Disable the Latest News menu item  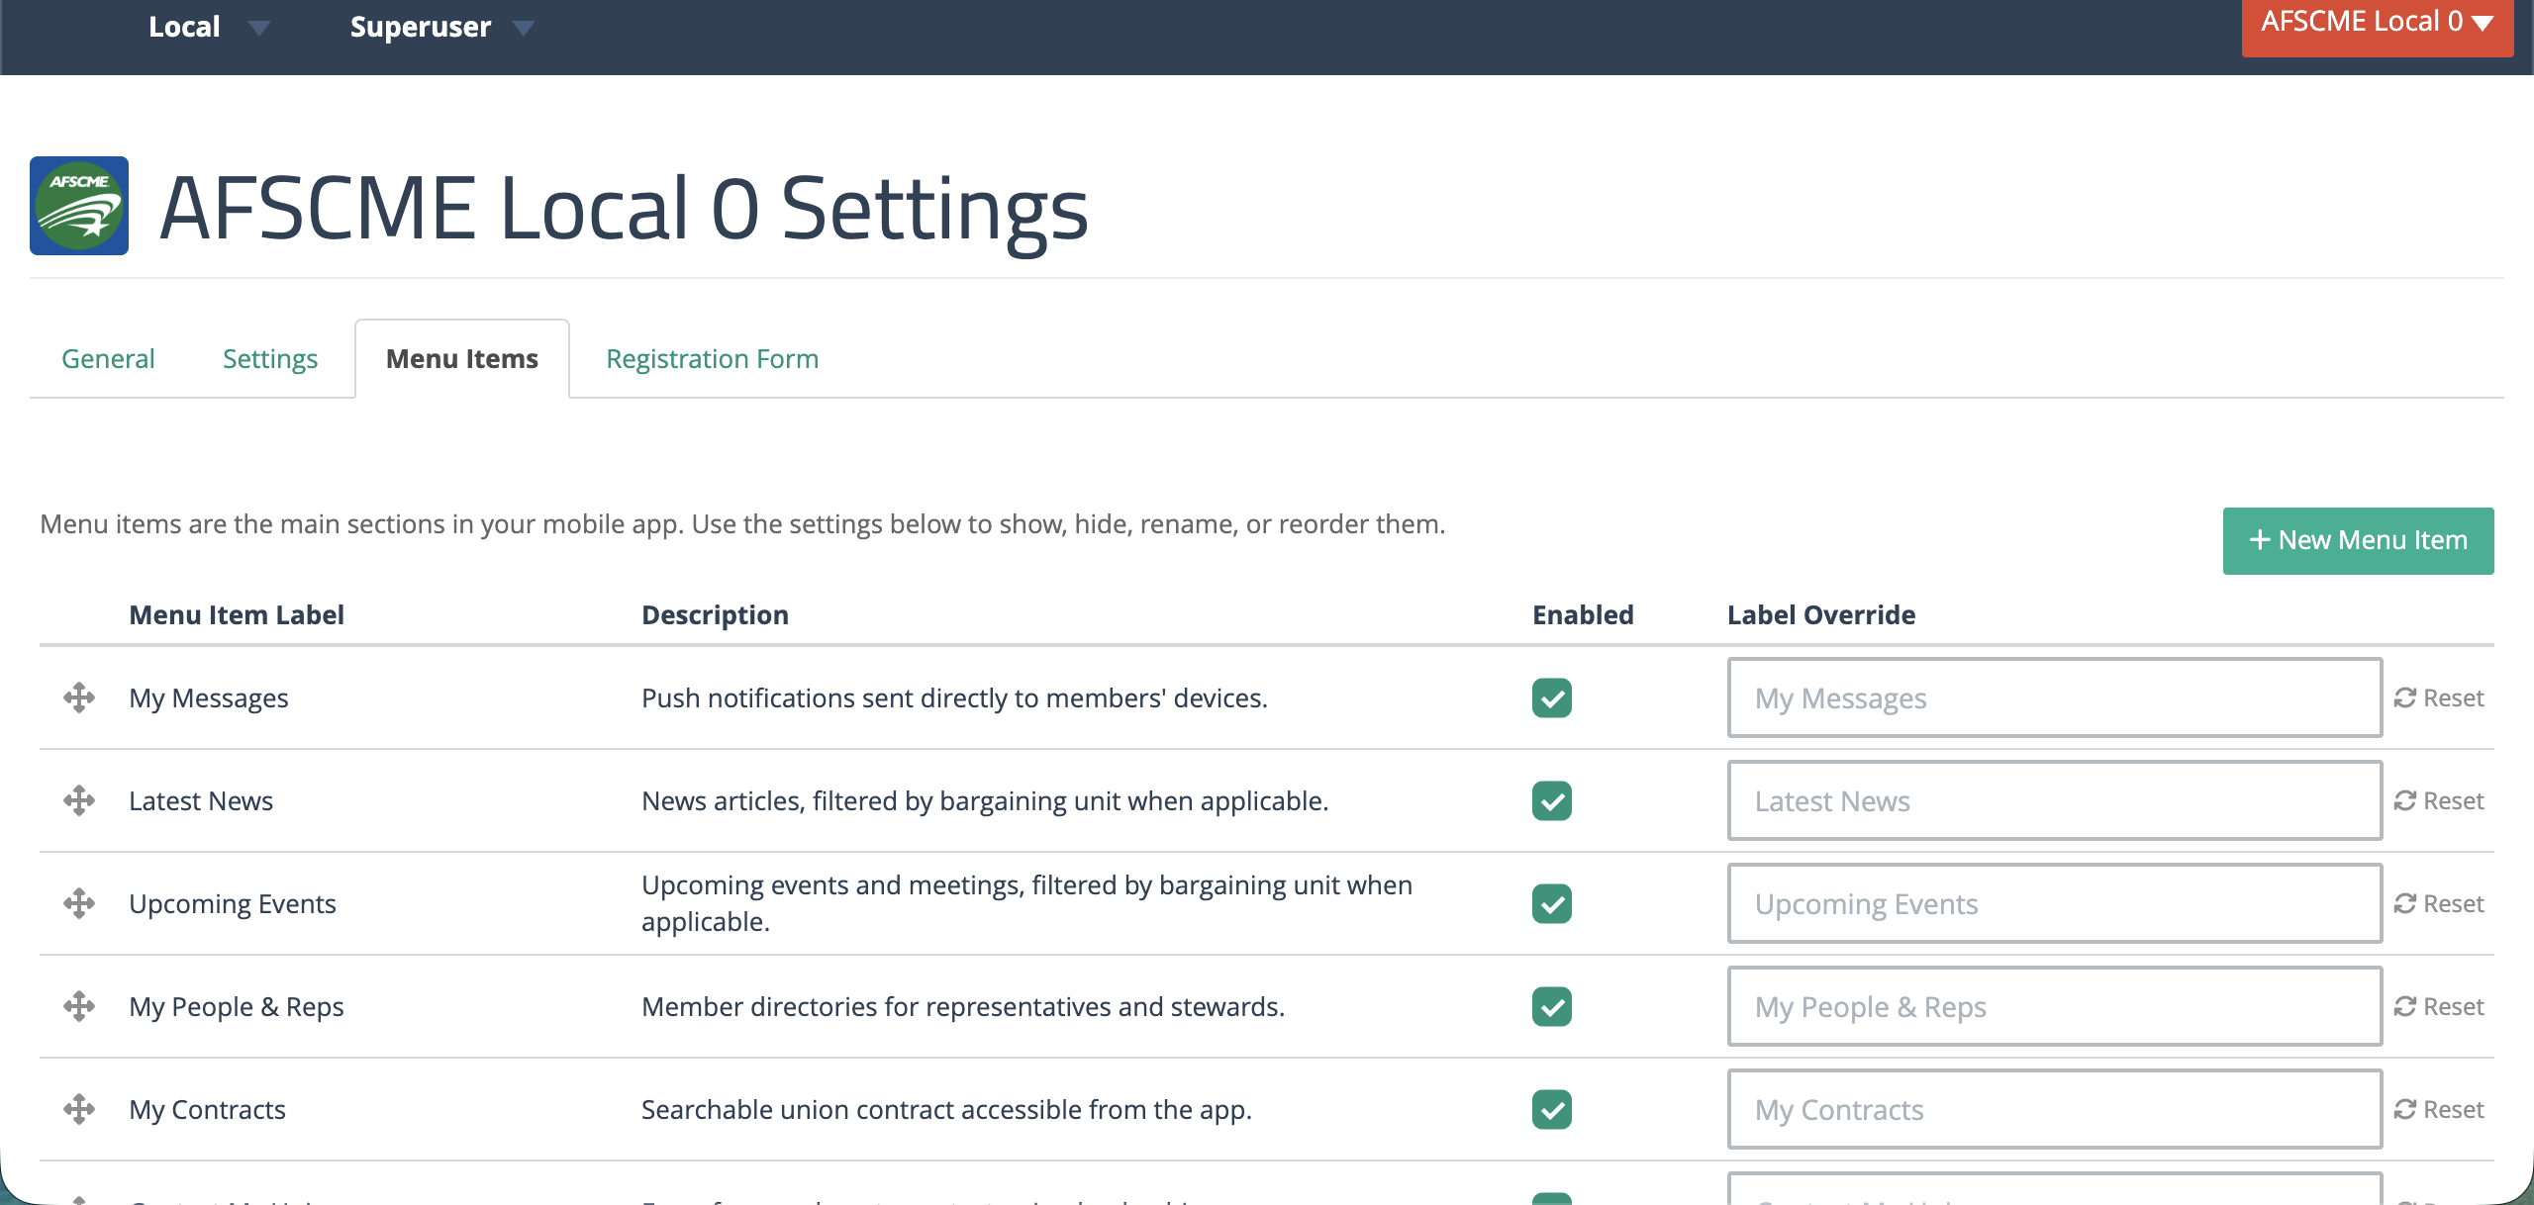(1552, 800)
